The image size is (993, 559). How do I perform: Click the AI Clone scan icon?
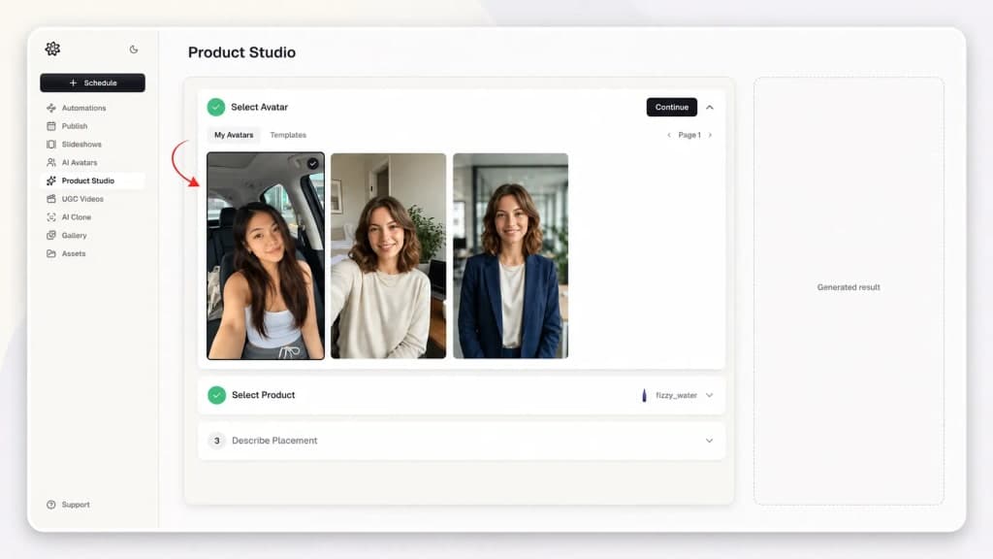(x=51, y=216)
